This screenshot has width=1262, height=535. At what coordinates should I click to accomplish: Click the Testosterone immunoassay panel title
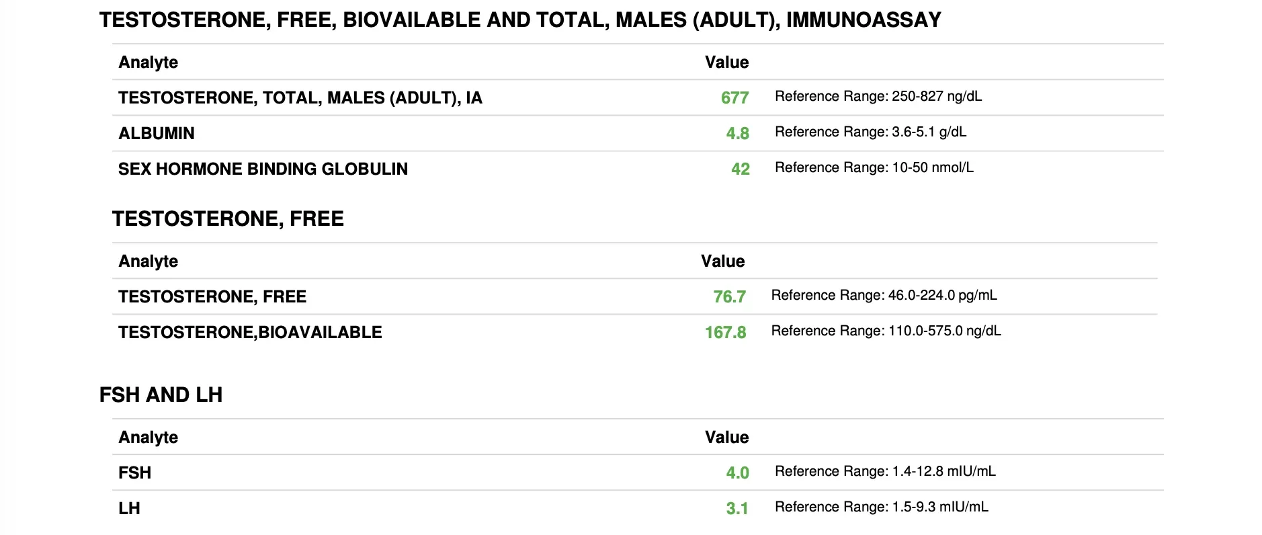[x=520, y=20]
